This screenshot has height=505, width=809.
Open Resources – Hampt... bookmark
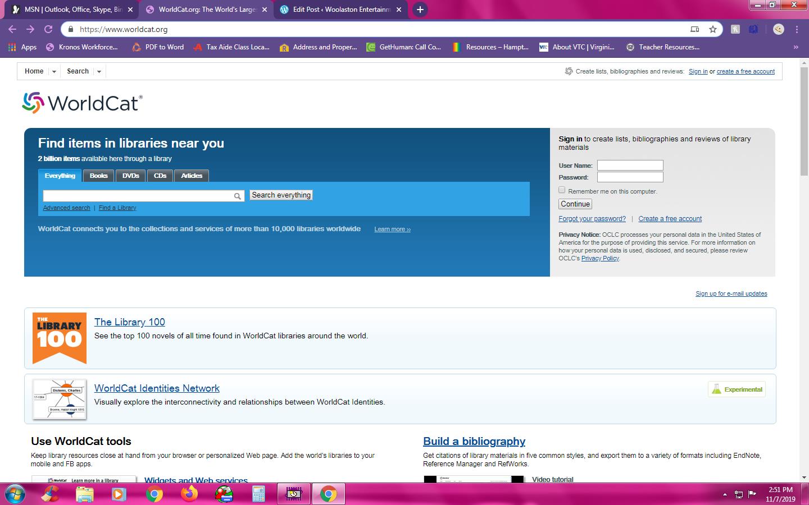pos(491,47)
